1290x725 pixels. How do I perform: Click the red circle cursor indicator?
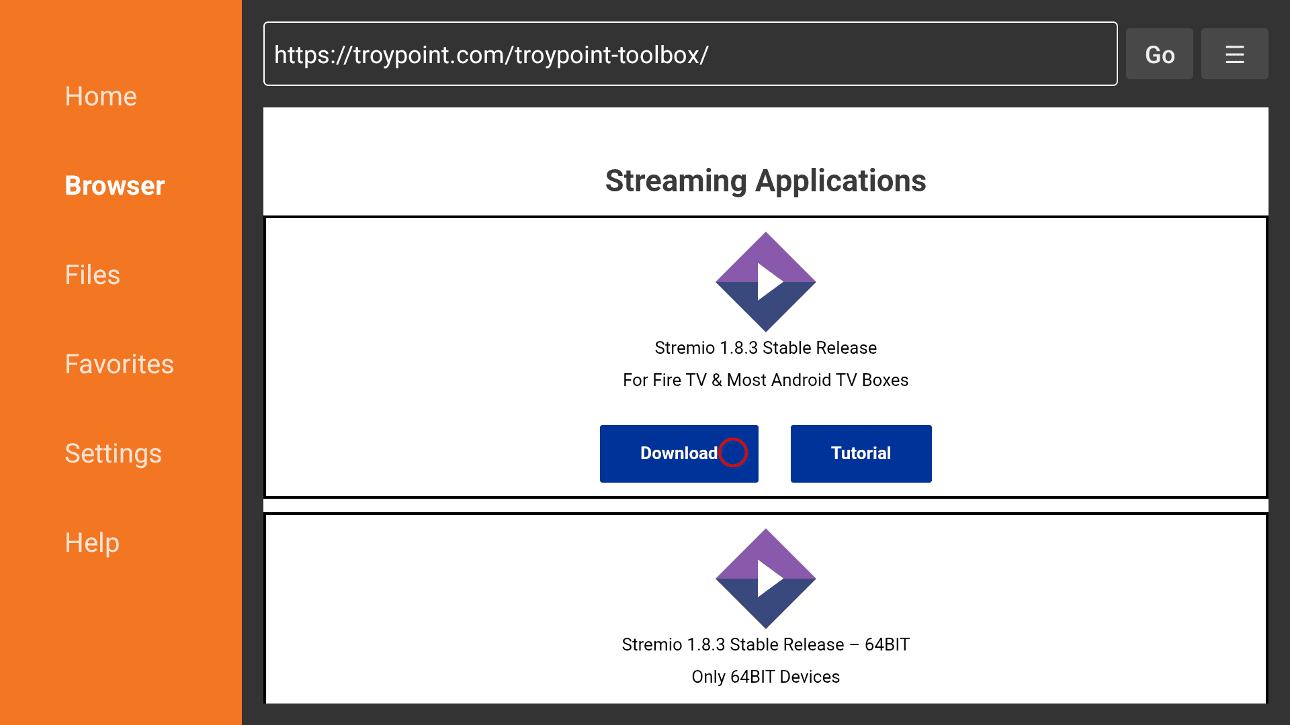tap(733, 452)
